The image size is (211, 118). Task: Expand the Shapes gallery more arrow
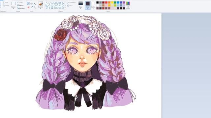(x=65, y=8)
